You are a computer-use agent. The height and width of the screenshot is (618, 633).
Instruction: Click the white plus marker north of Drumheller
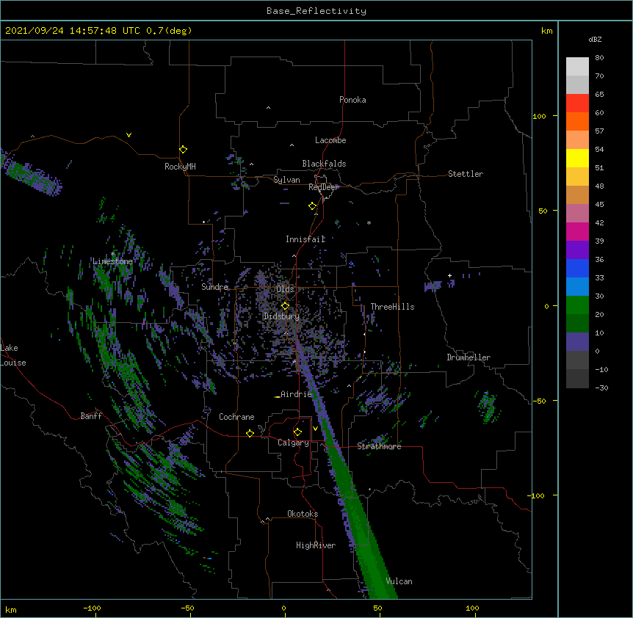[449, 275]
